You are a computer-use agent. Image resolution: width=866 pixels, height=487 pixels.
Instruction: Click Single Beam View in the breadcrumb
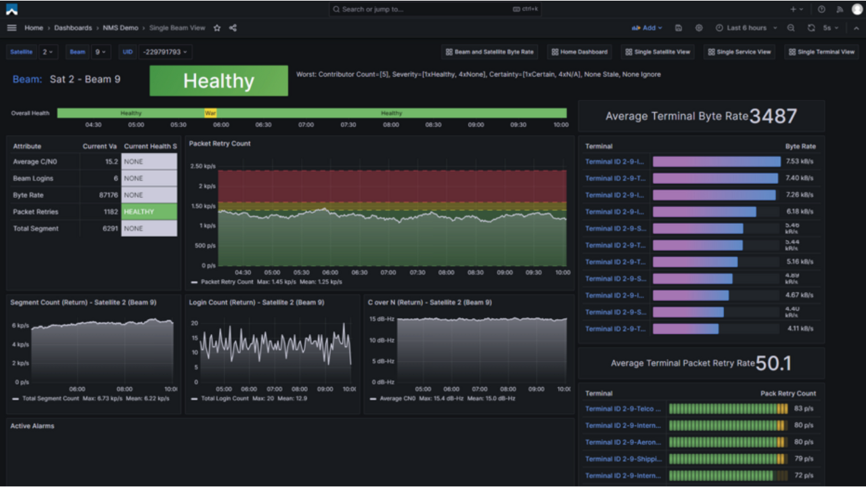[x=177, y=28]
